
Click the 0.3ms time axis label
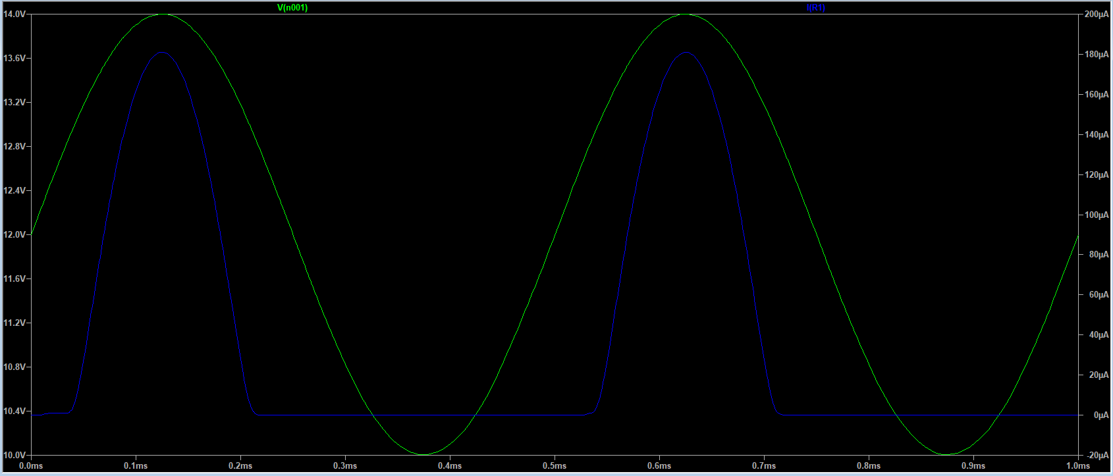coord(345,466)
